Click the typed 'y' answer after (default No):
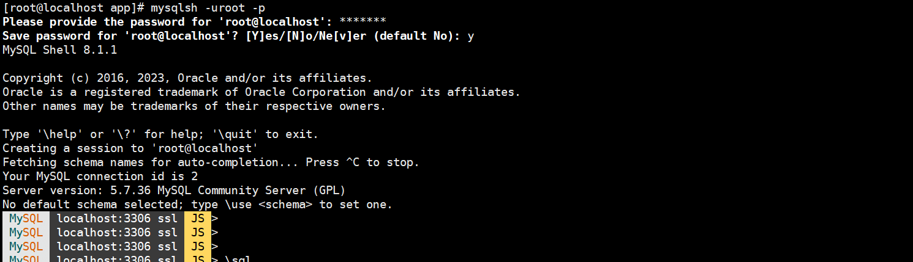Screen dimensions: 913x262 tap(470, 36)
